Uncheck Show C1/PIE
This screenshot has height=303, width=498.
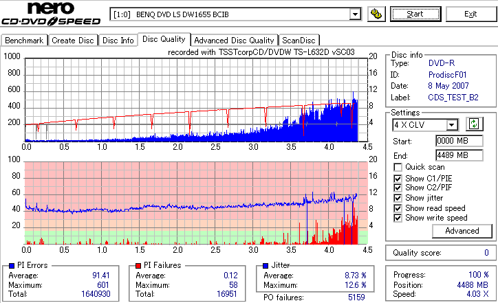(398, 179)
